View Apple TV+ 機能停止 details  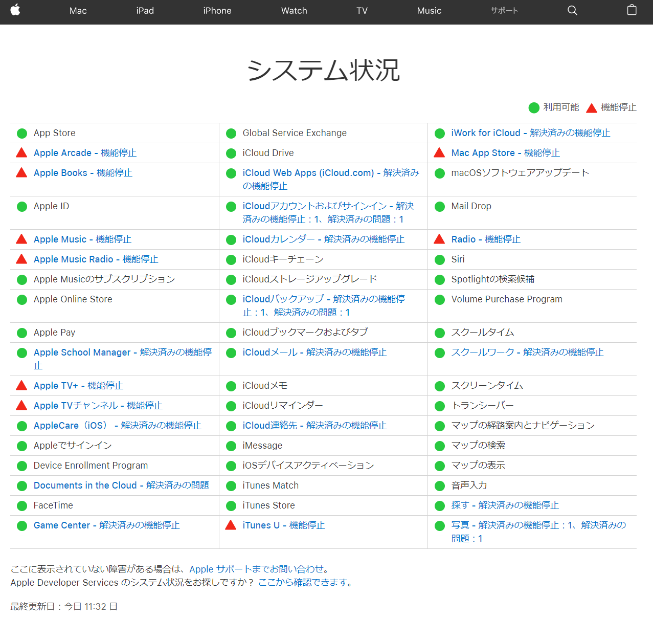78,386
